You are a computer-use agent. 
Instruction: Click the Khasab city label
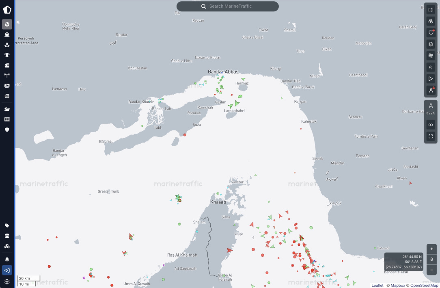pyautogui.click(x=218, y=202)
